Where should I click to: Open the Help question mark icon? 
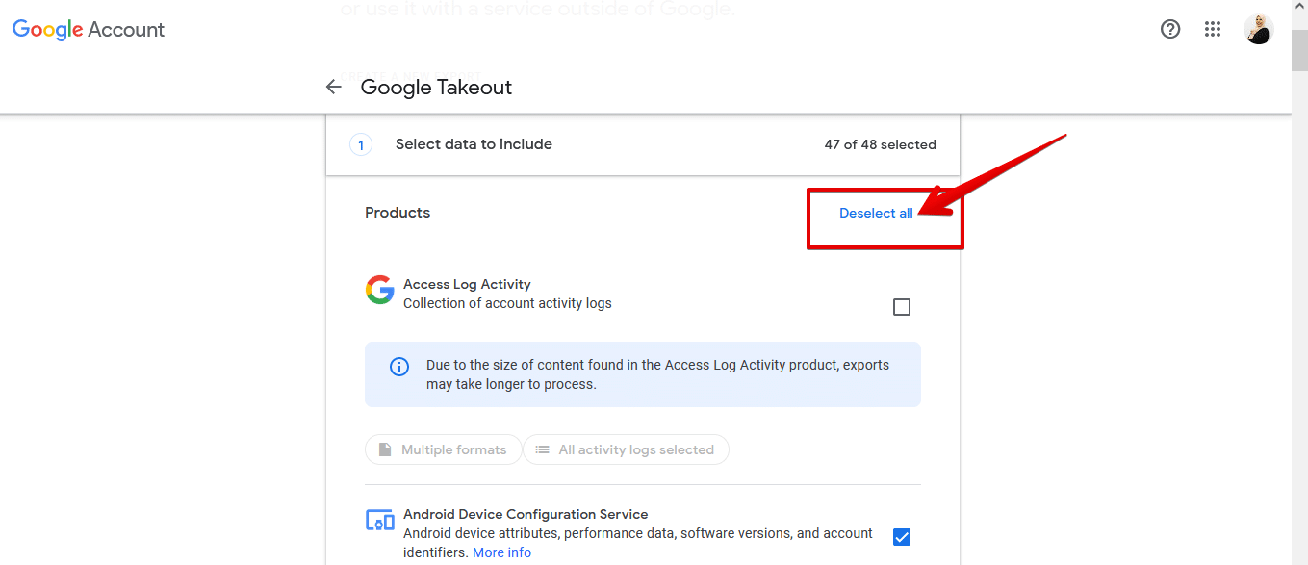point(1170,29)
